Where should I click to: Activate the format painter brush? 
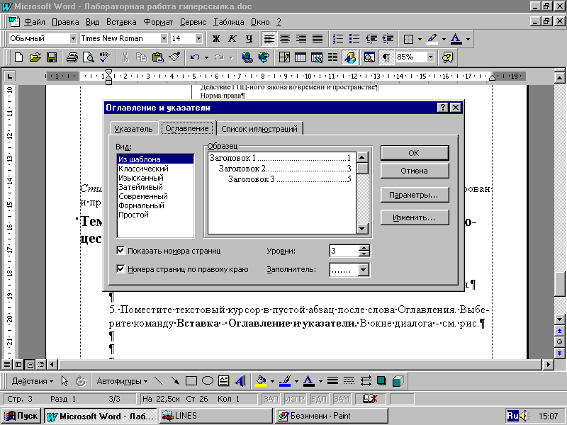[174, 57]
